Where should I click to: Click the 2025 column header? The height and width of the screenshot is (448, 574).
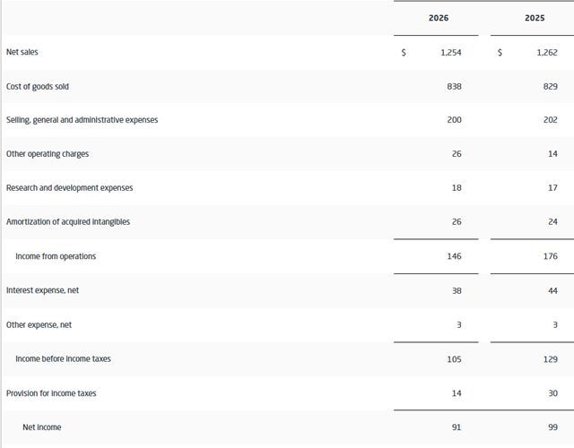click(x=535, y=18)
